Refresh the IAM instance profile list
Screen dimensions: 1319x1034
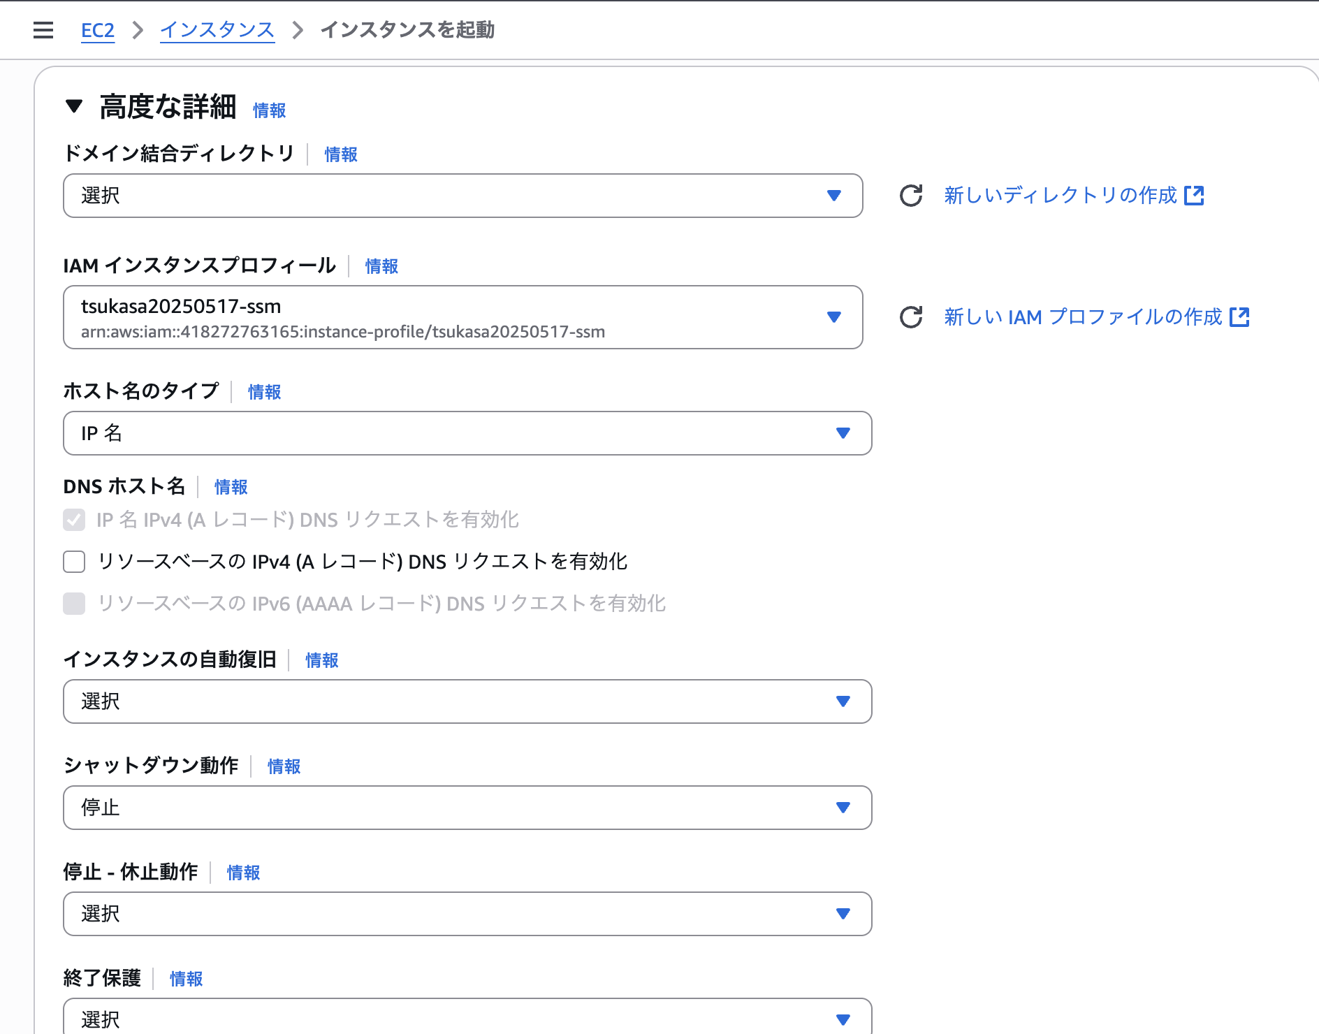pos(910,318)
